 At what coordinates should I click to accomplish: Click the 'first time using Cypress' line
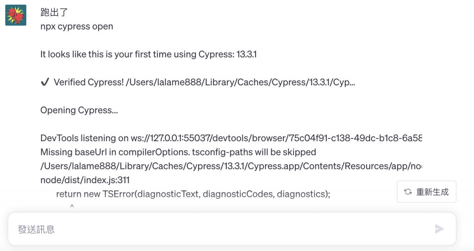pos(148,54)
